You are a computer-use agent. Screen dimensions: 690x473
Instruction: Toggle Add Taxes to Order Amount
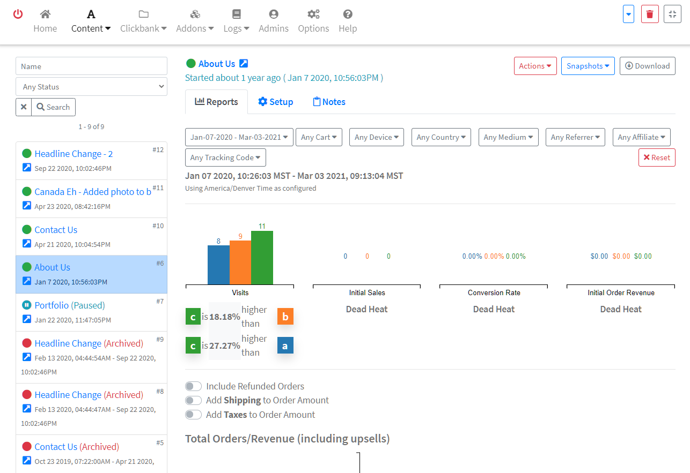click(193, 415)
